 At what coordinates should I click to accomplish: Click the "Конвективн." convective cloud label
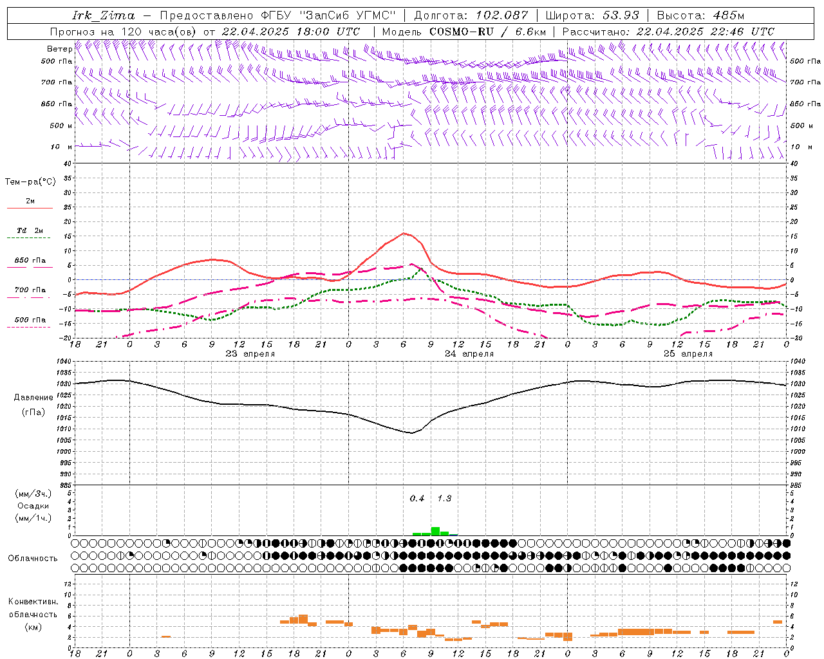coord(33,602)
